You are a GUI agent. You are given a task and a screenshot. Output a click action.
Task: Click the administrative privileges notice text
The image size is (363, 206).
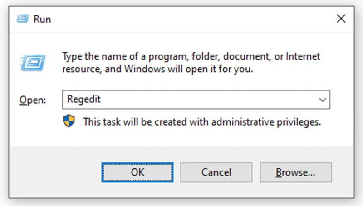point(202,122)
